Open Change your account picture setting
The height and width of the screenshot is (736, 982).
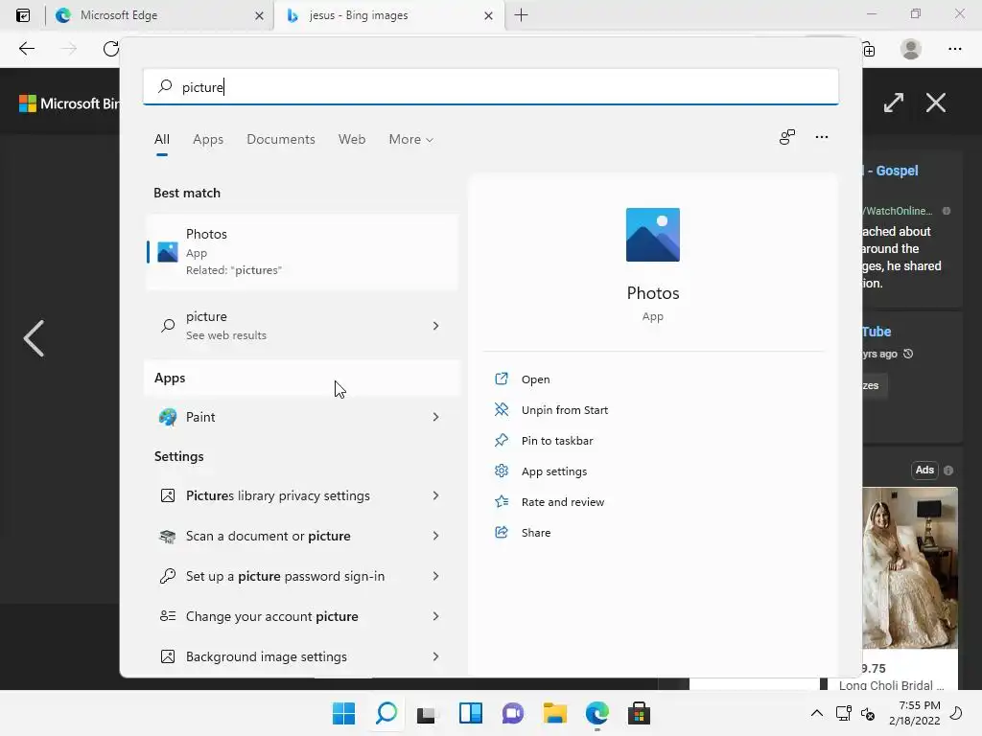(x=302, y=616)
